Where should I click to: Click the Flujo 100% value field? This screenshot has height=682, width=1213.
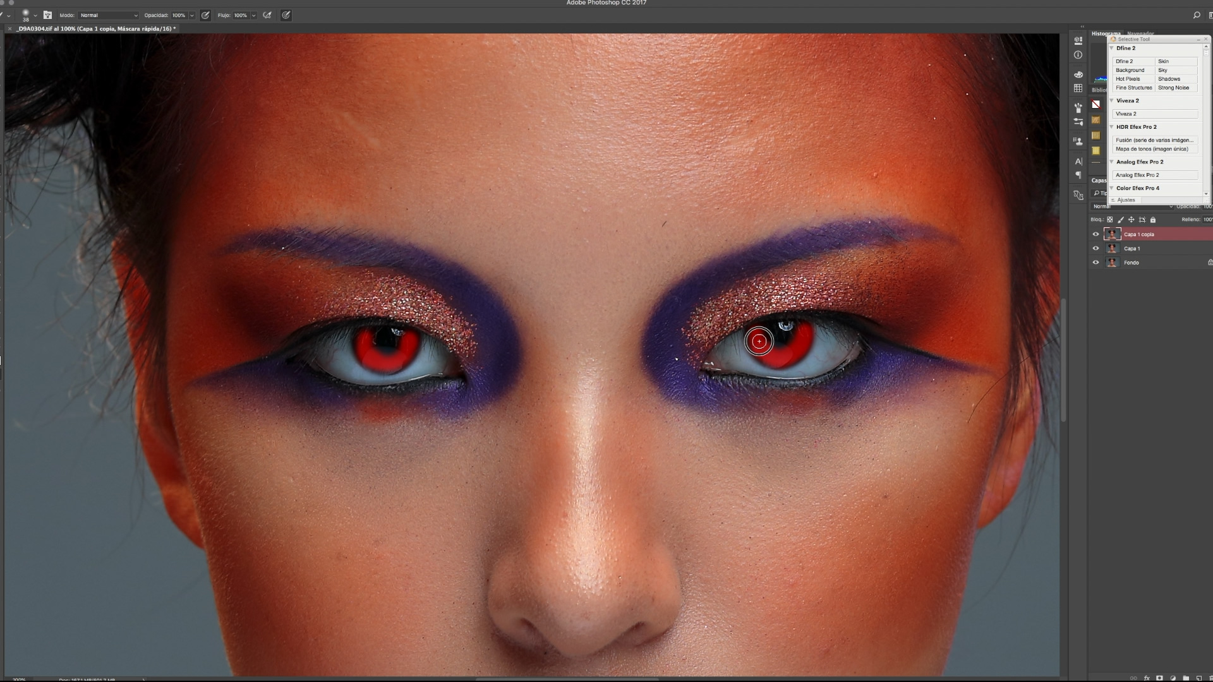[x=241, y=15]
